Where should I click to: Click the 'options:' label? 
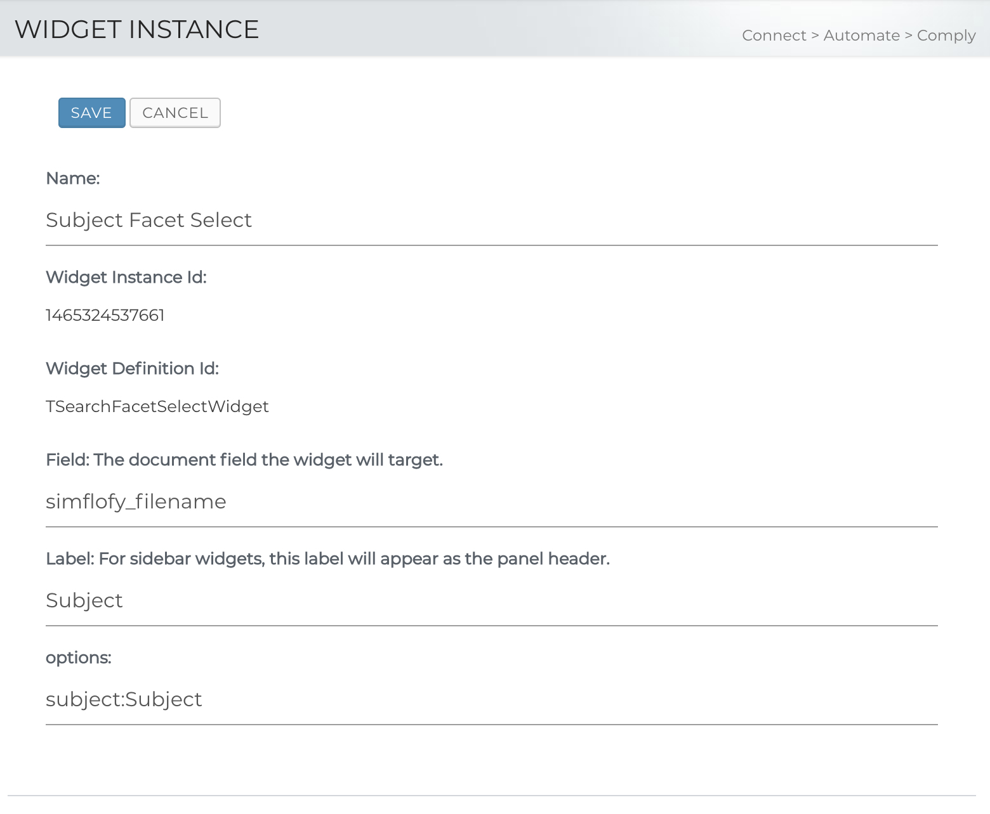coord(78,657)
